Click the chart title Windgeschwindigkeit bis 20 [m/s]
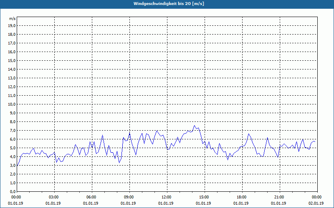Screen dimensions: 334x208 pos(169,4)
